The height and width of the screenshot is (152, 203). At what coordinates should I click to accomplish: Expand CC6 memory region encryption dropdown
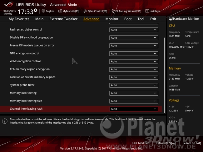point(134,69)
